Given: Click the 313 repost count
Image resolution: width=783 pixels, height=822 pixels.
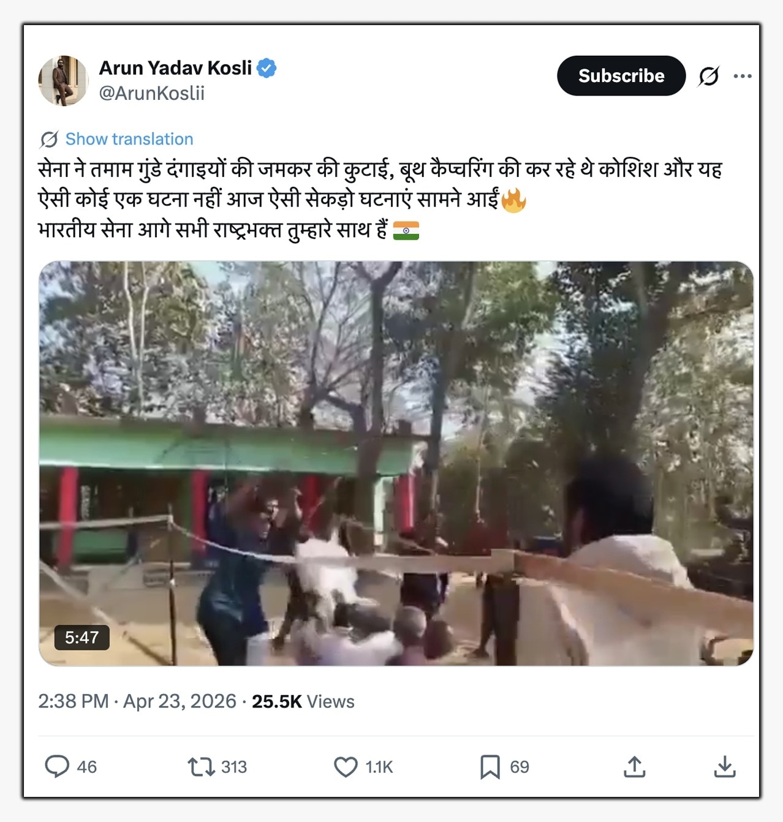Looking at the screenshot, I should 233,767.
